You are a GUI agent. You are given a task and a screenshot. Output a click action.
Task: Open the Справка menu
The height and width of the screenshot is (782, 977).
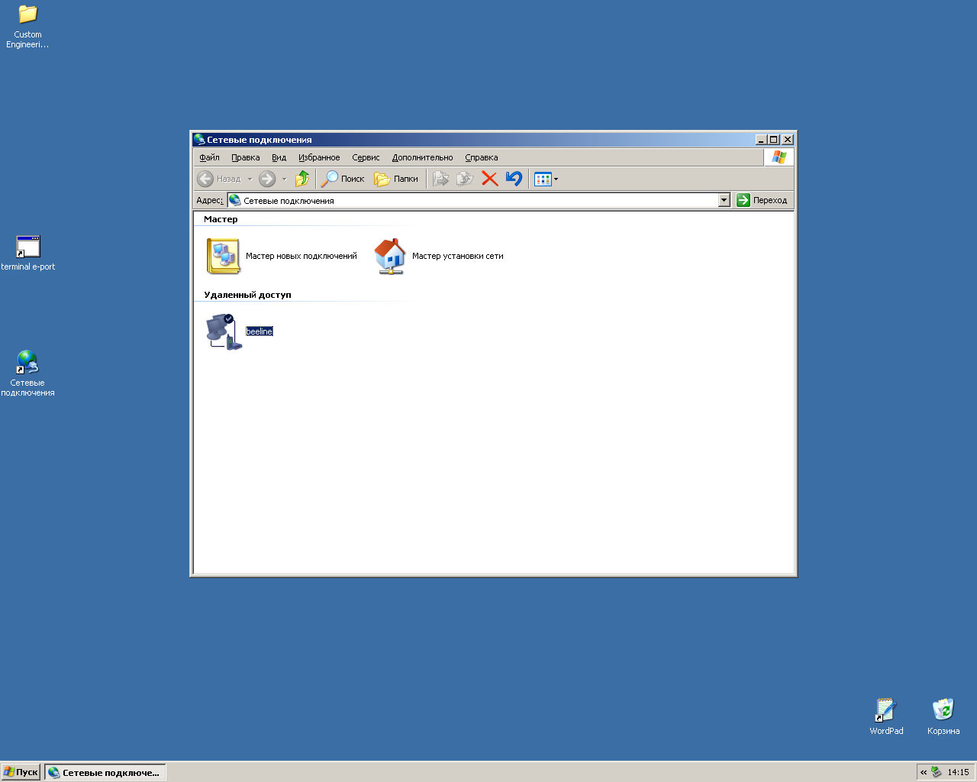pyautogui.click(x=482, y=157)
